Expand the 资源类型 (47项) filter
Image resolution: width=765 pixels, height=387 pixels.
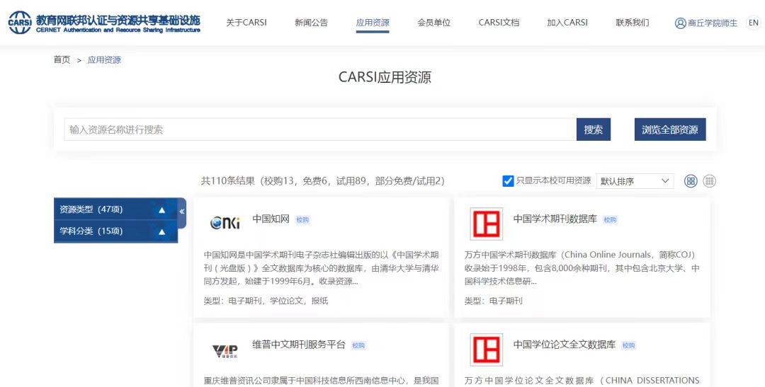(x=115, y=209)
